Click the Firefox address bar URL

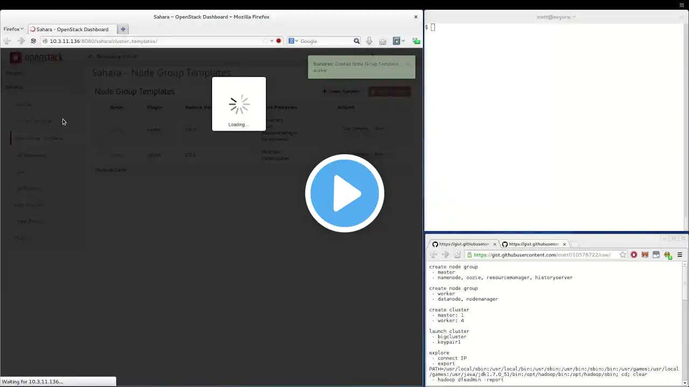pyautogui.click(x=103, y=41)
